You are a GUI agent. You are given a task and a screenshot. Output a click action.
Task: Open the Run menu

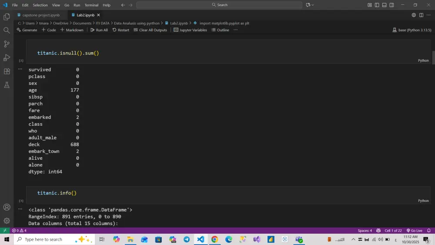(77, 5)
